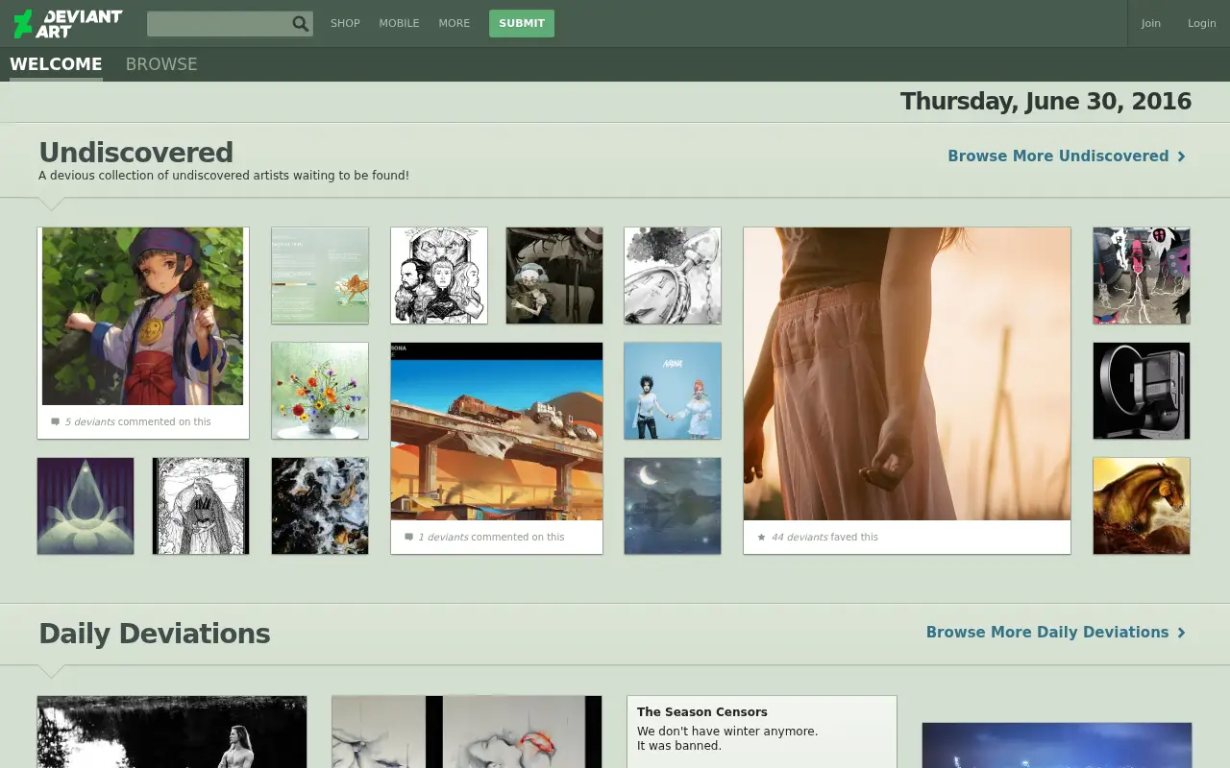This screenshot has height=768, width=1230.
Task: Open the golden horse painting thumbnail
Action: [1142, 506]
